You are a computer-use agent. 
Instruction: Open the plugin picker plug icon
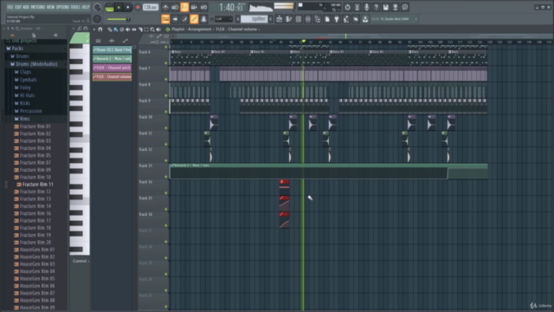coord(337,19)
